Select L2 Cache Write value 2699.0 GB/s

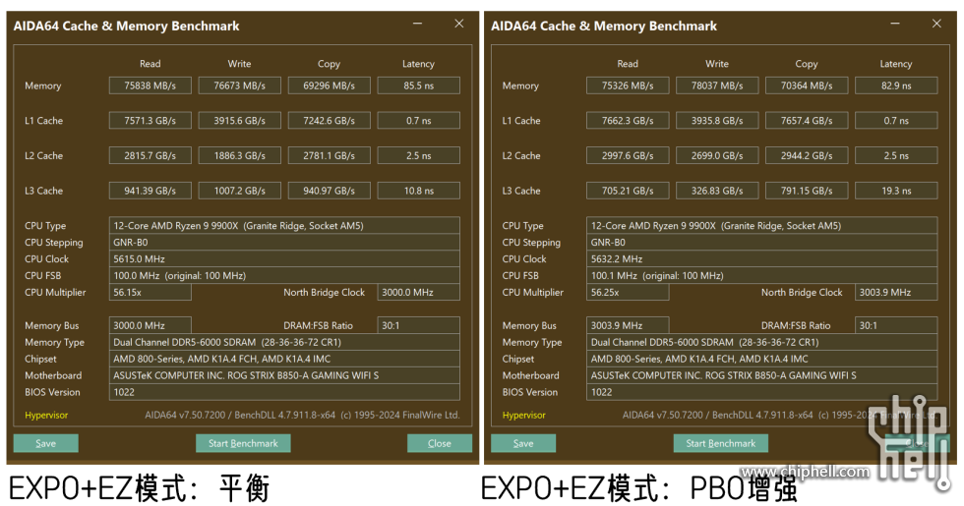coord(717,155)
